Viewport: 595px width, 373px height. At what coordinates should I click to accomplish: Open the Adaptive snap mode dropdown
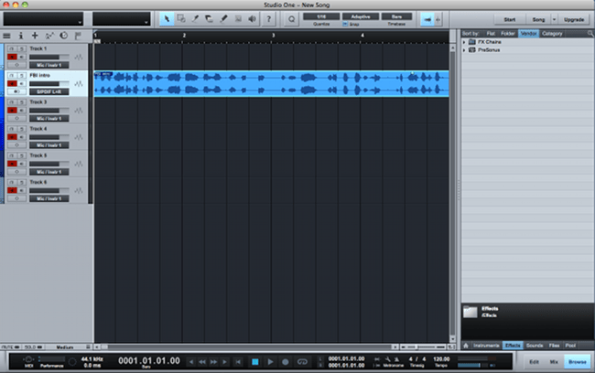pos(360,16)
